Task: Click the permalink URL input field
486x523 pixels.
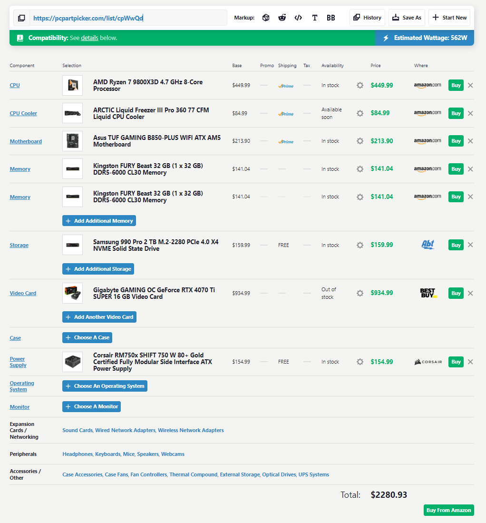Action: 128,18
